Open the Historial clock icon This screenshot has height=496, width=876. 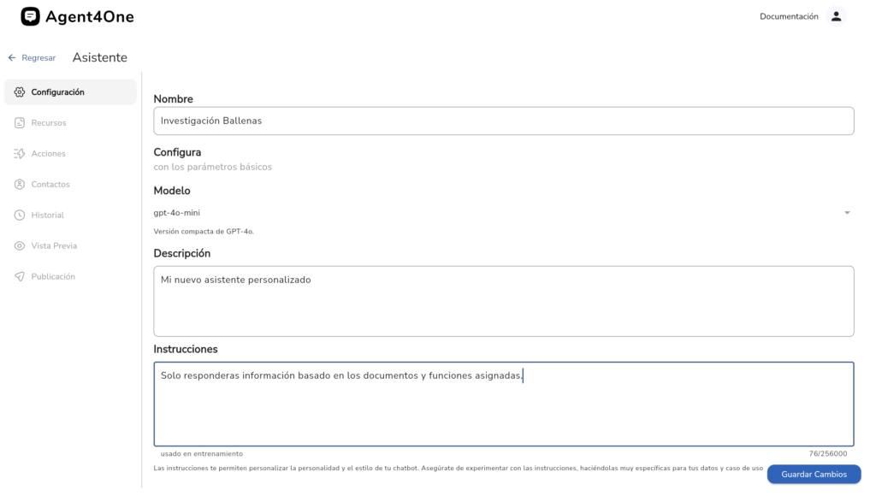coord(20,215)
